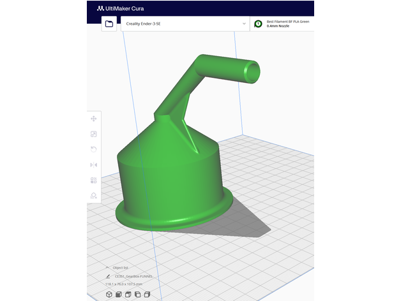Select the Rotate tool
401x301 pixels.
pos(94,149)
